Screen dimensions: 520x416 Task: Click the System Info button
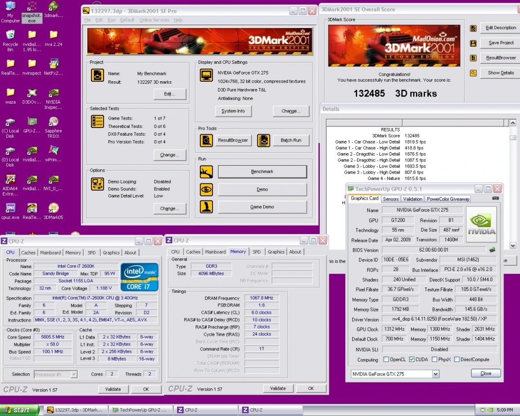233,111
